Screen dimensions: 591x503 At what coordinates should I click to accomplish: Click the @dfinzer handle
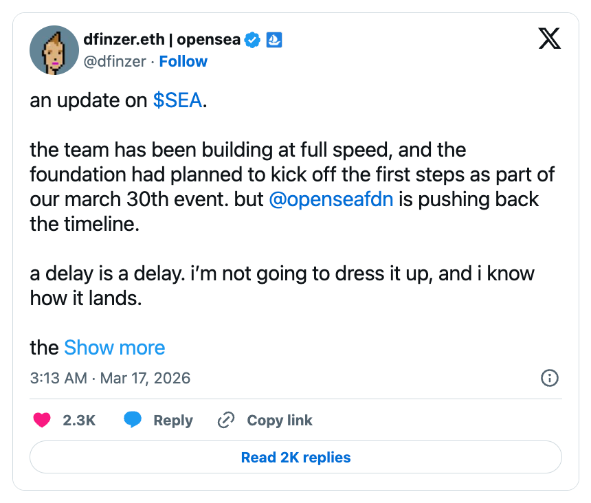[x=115, y=61]
